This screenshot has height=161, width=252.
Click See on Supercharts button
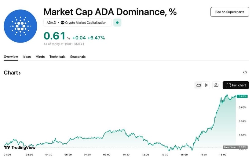(230, 12)
